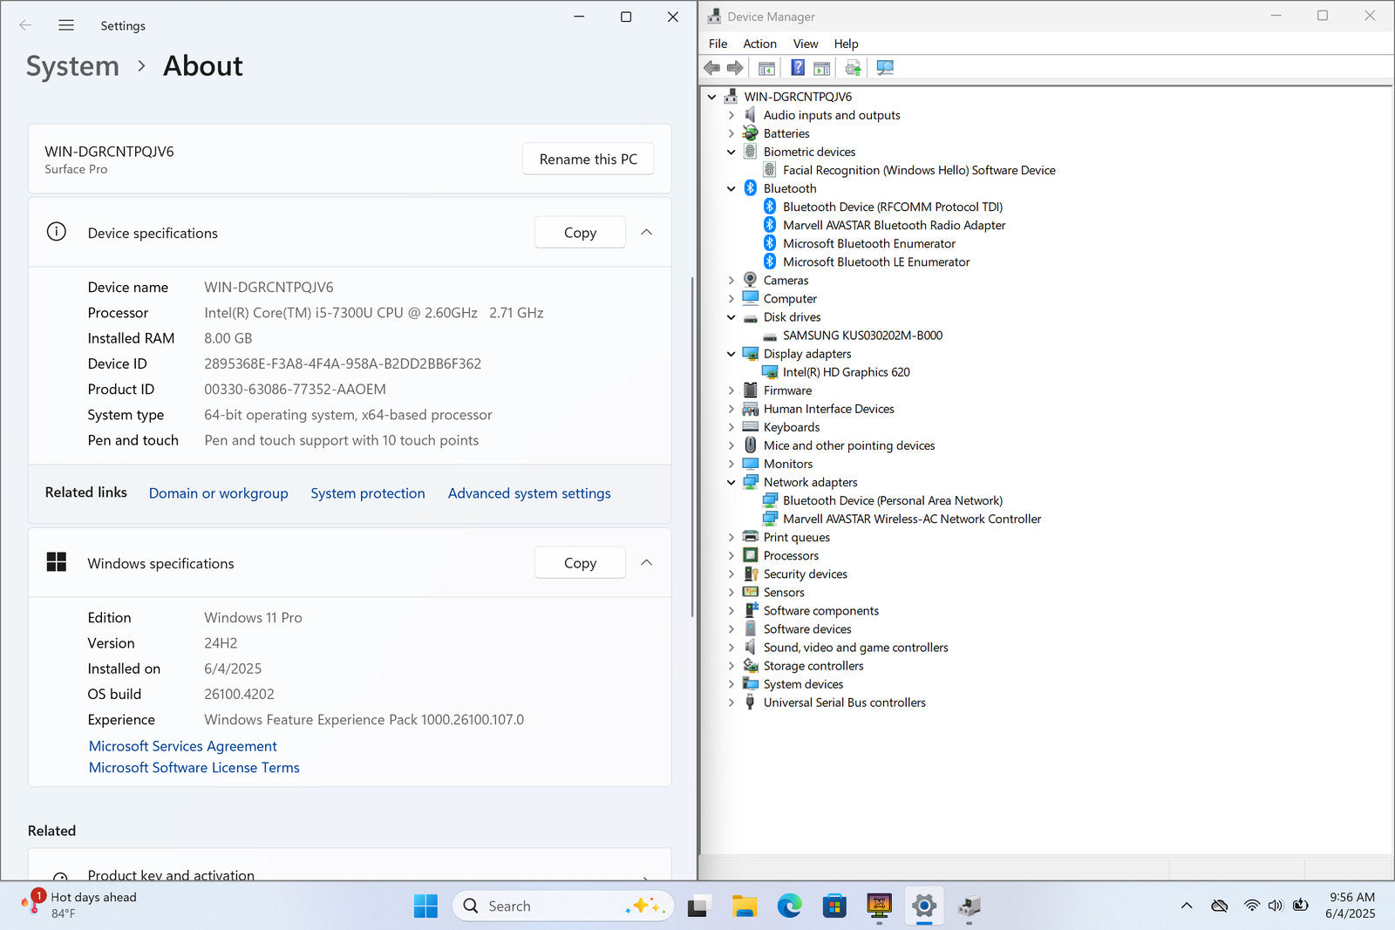This screenshot has height=930, width=1395.
Task: Collapse the Network adapters node
Action: 732,482
